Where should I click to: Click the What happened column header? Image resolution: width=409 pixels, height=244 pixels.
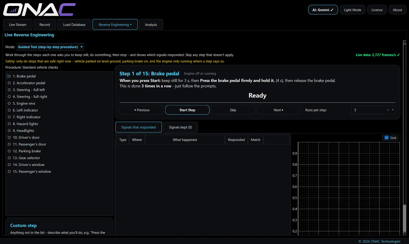(185, 140)
